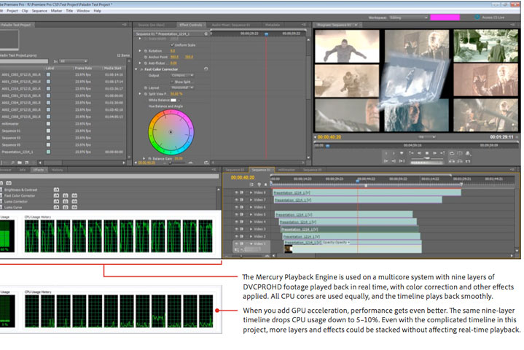Open the Program monitor Fit zoom dropdown
Screen dimensions: 524x350
pos(427,137)
